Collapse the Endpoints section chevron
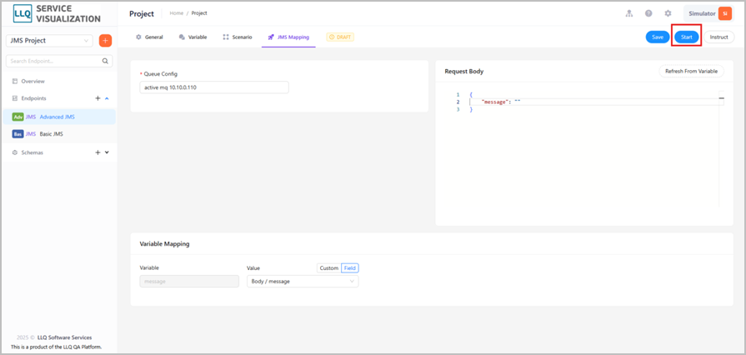This screenshot has width=746, height=355. click(x=107, y=98)
